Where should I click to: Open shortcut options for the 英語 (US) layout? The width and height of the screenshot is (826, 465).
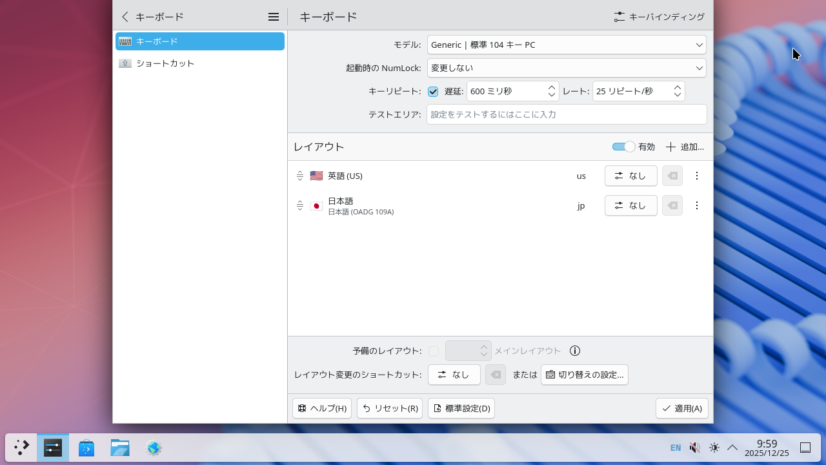coord(630,176)
